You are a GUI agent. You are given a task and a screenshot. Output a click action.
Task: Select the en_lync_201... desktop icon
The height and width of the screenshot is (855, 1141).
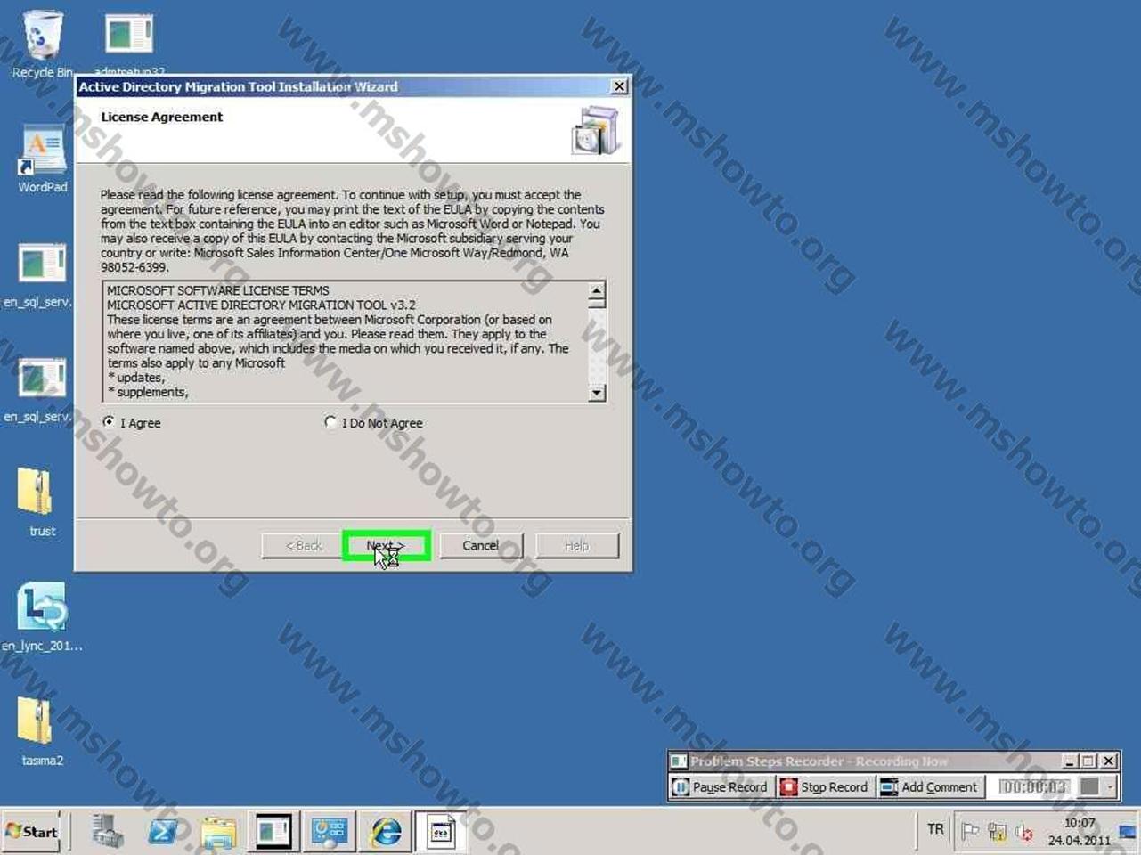42,617
